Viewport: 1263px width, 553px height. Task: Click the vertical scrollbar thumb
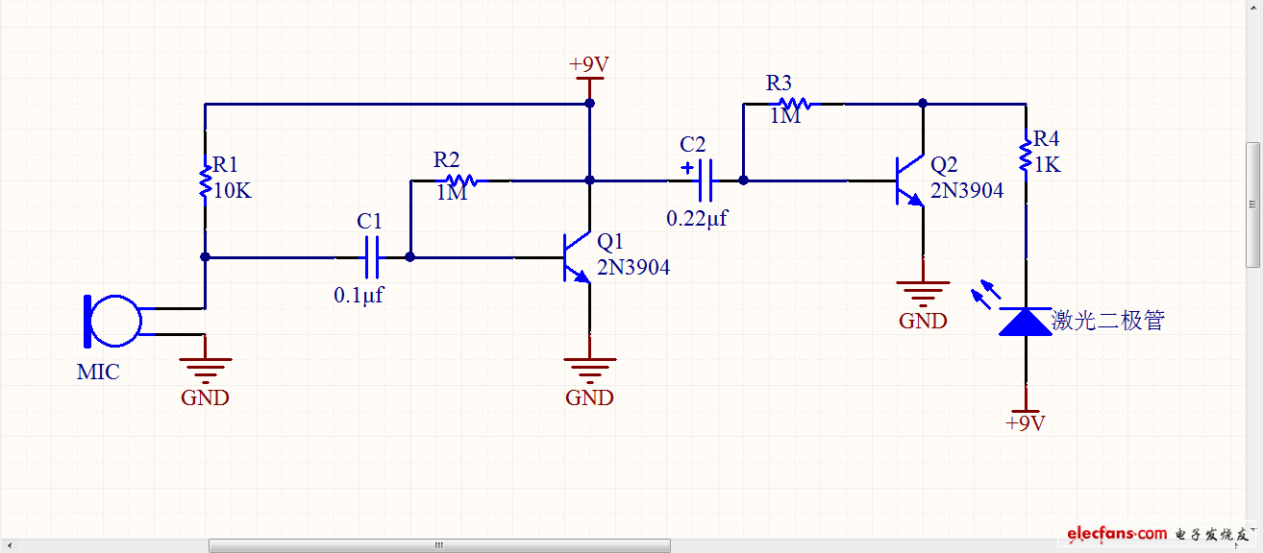point(1253,204)
